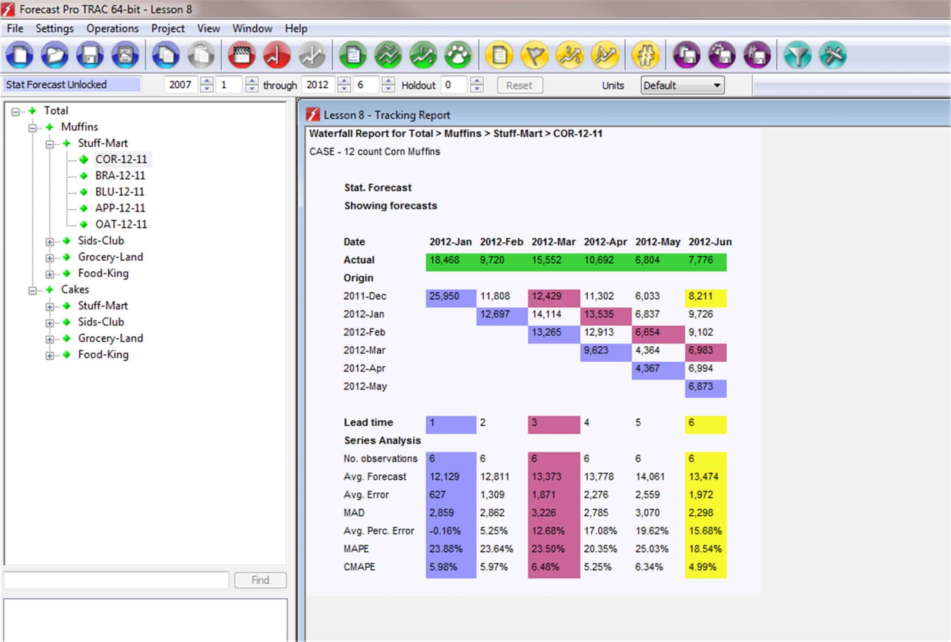Click the magenta 13,535 forecast cell
Image resolution: width=951 pixels, height=642 pixels.
coord(606,316)
